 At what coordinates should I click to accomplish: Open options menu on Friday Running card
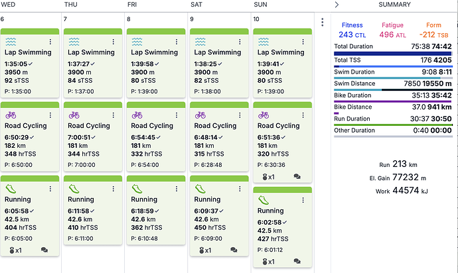point(177,189)
